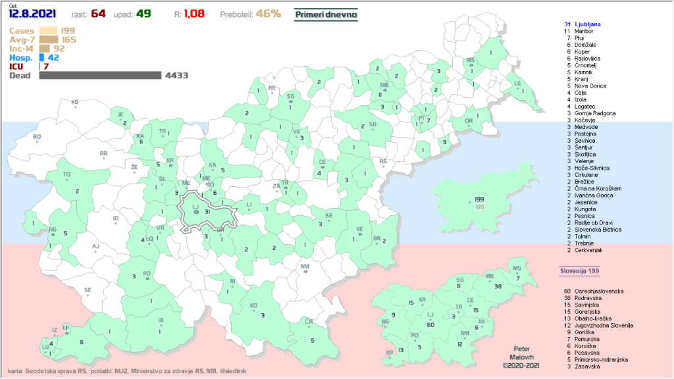Click the Slovenija 199 heading

[579, 270]
